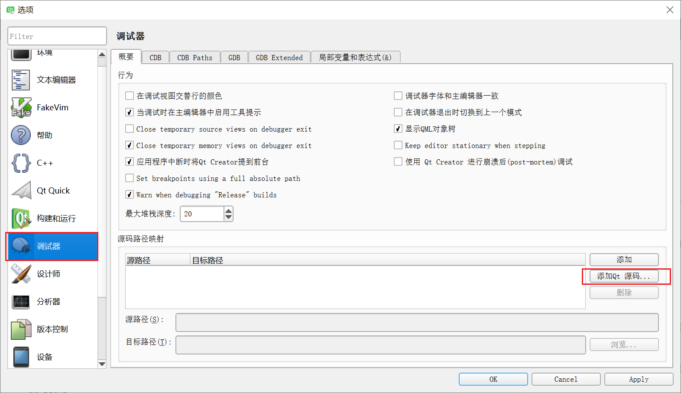Viewport: 681px width, 393px height.
Task: Open the GDB Extended tab
Action: pos(279,58)
